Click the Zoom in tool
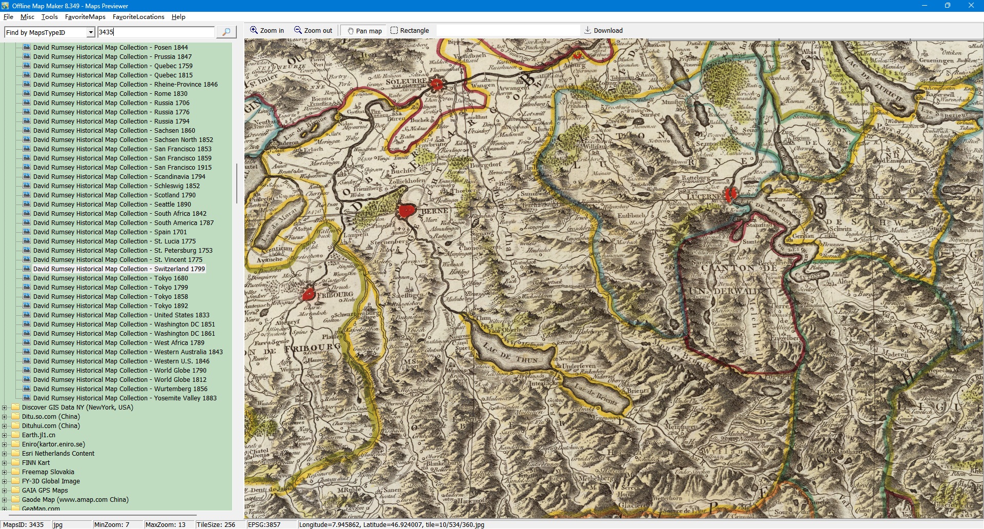Screen dimensions: 984x529 click(266, 31)
